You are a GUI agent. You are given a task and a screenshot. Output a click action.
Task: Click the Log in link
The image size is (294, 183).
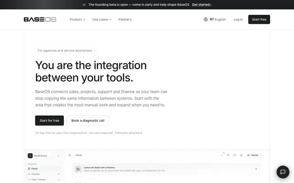click(x=238, y=19)
